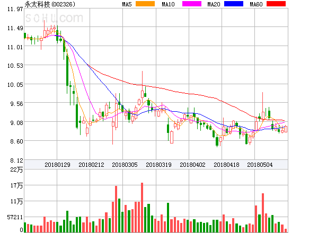The width and height of the screenshot is (318, 233).
Task: Click the 20180402 date label
Action: (x=192, y=165)
